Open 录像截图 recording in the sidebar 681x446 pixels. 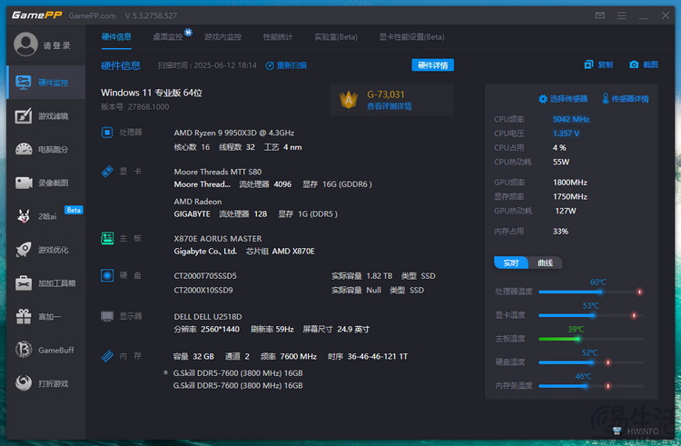point(46,183)
